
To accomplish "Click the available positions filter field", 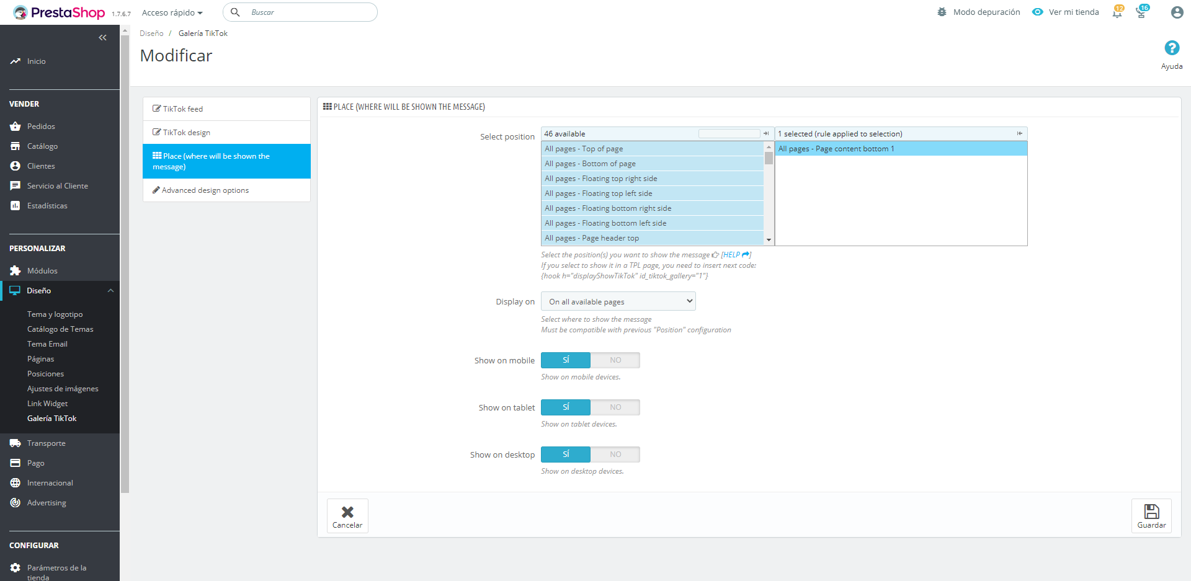I will (729, 133).
